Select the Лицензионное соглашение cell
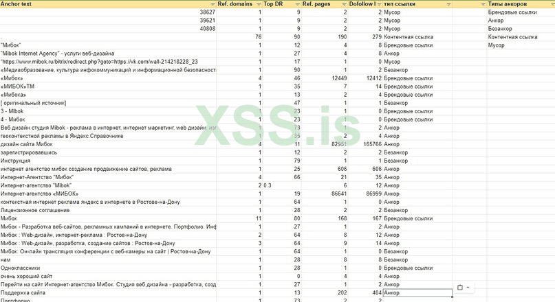Screen dimensions: 555x302 [x=108, y=210]
